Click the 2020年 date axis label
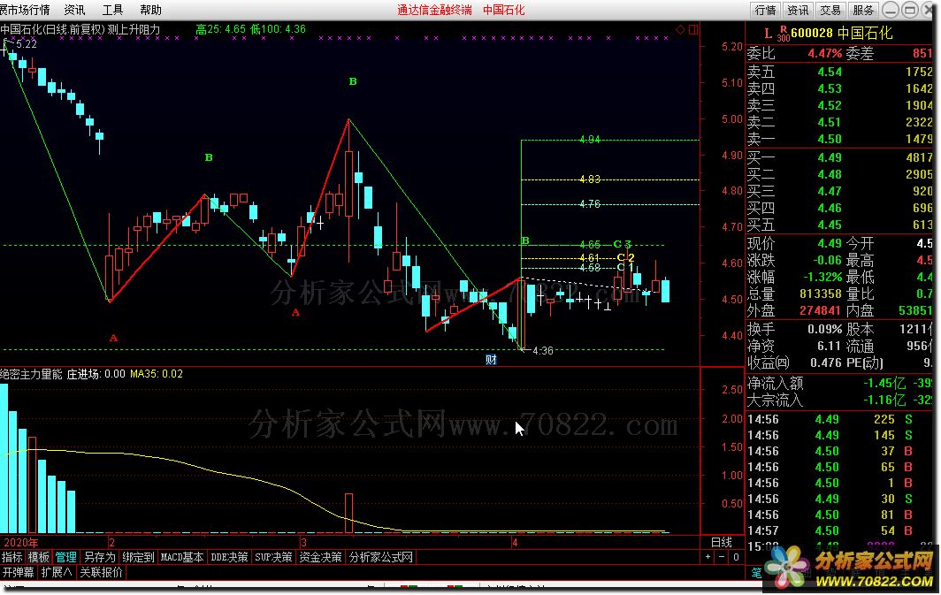Viewport: 941px width, 595px height. pyautogui.click(x=21, y=542)
